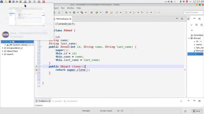Image resolution: width=204 pixels, height=114 pixels.
Task: Click the Next Annotation toolbar icon
Action: (x=126, y=12)
